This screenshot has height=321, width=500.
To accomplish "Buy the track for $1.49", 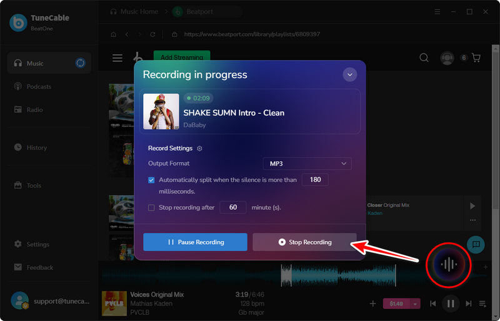I will tap(396, 304).
